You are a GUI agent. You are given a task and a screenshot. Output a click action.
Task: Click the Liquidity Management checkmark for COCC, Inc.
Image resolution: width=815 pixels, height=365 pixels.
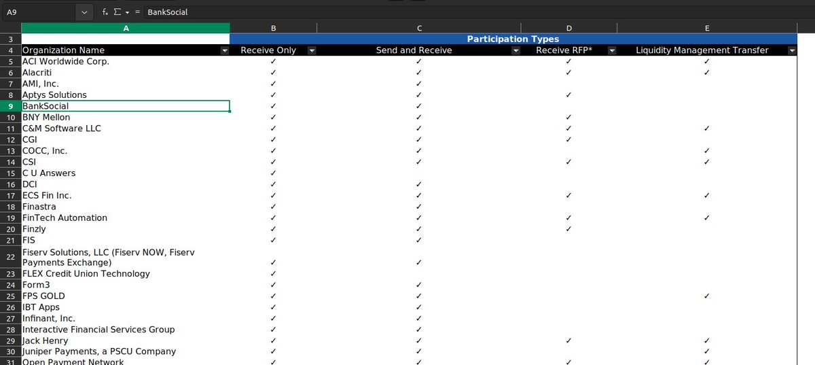click(707, 151)
